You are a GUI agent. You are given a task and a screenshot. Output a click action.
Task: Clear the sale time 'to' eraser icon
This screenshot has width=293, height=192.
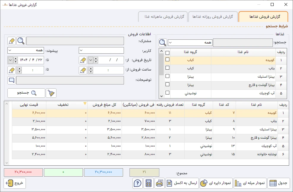coord(12,70)
